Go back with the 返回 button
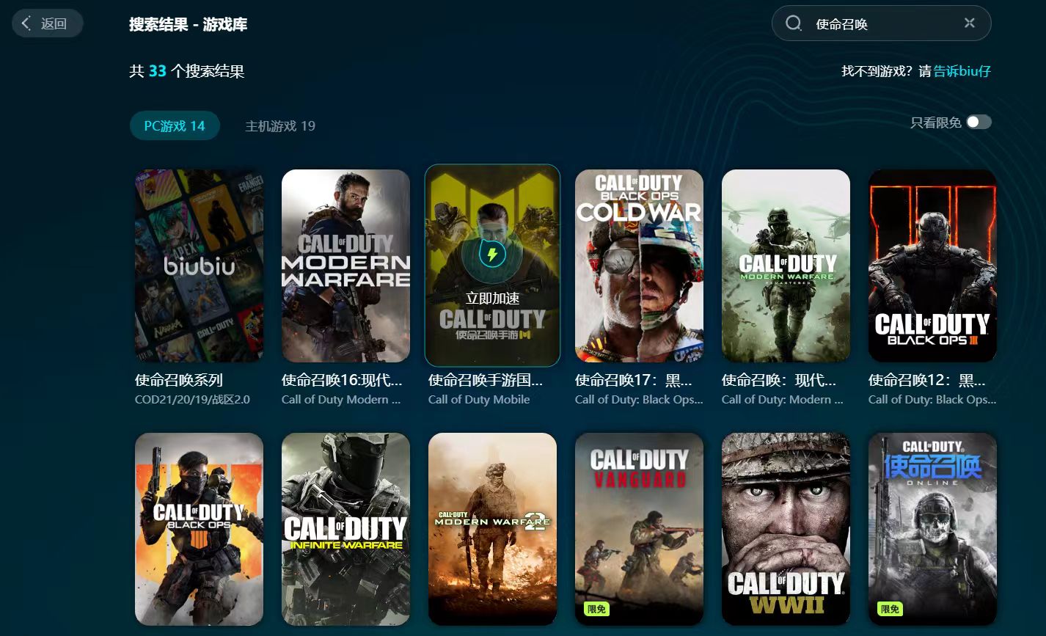This screenshot has width=1046, height=636. (x=48, y=23)
